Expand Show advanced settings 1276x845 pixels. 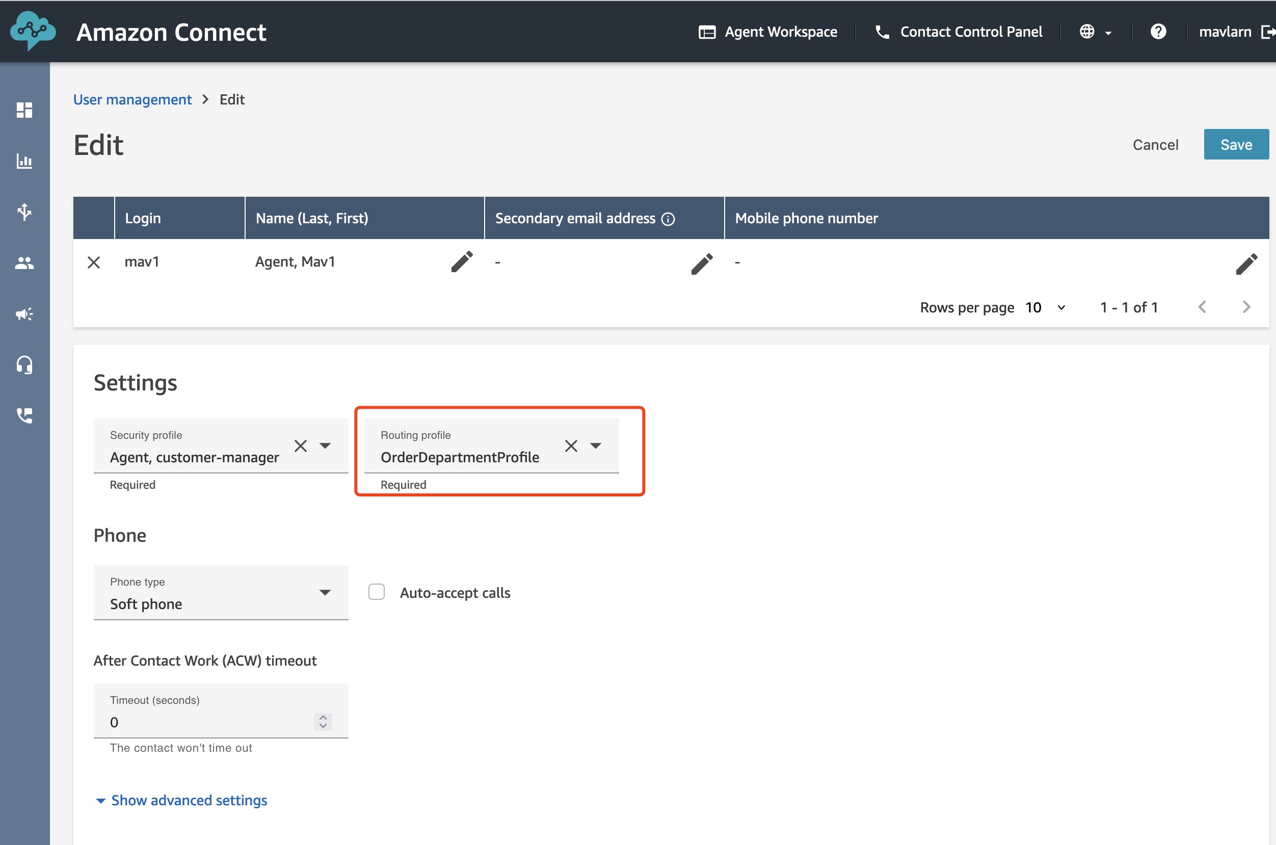181,801
